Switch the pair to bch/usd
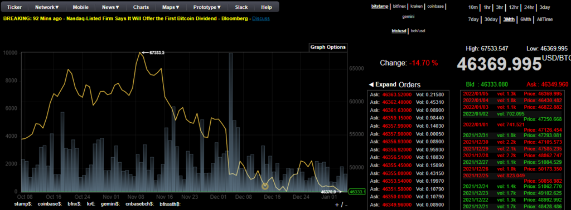This screenshot has width=571, height=210. coord(418,31)
